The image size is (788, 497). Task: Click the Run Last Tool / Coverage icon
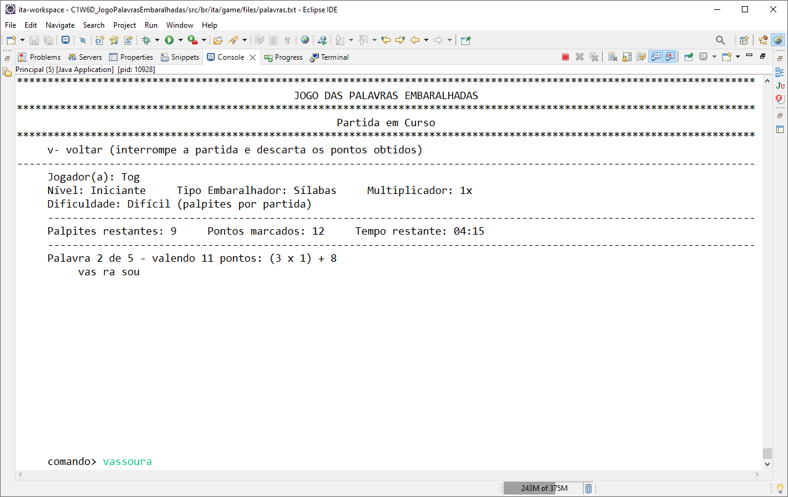[193, 40]
